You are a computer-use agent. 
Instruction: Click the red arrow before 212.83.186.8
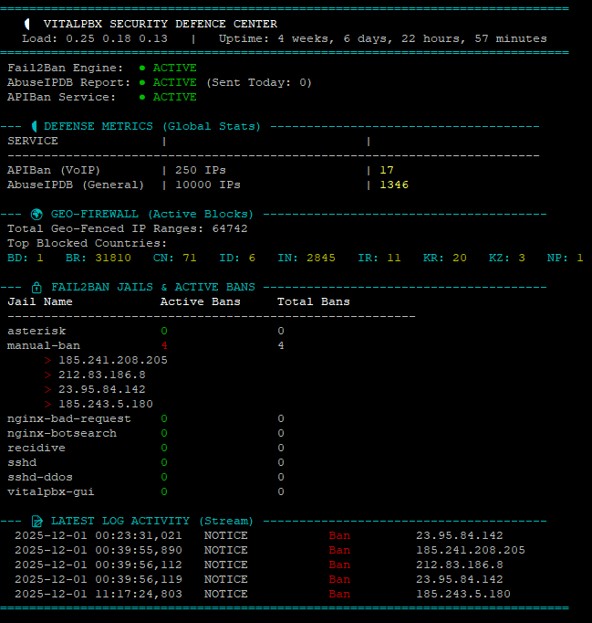(47, 375)
